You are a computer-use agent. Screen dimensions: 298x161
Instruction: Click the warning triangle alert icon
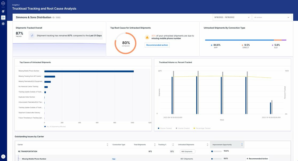147,37
